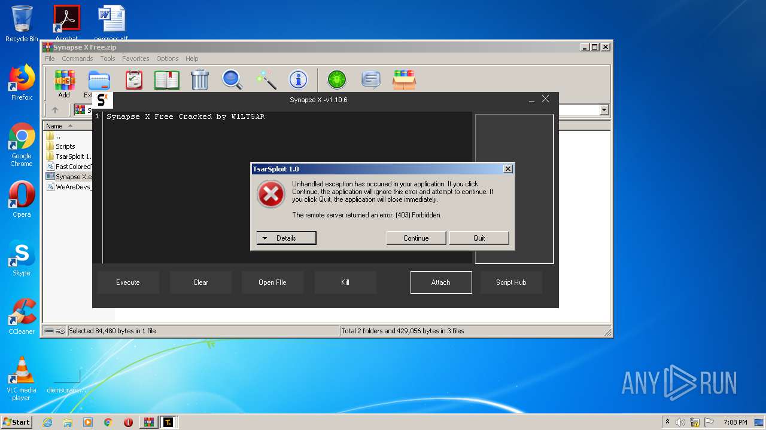Viewport: 766px width, 430px height.
Task: Click the up-one-level arrow in WinRAR
Action: coord(55,110)
